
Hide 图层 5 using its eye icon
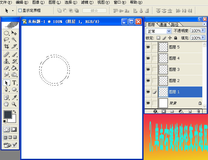coord(148,47)
